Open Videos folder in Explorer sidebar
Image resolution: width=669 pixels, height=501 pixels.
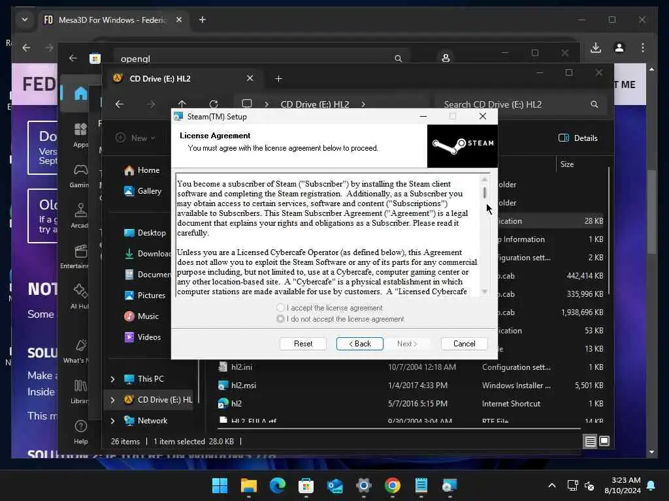142,337
